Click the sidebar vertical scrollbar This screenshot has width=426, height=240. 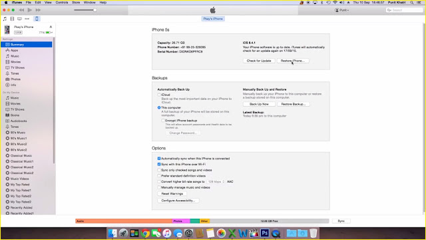(x=54, y=101)
